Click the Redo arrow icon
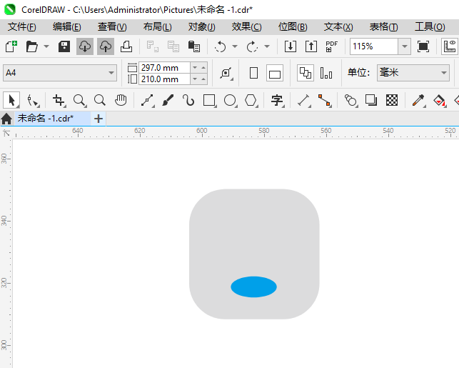 [x=252, y=46]
